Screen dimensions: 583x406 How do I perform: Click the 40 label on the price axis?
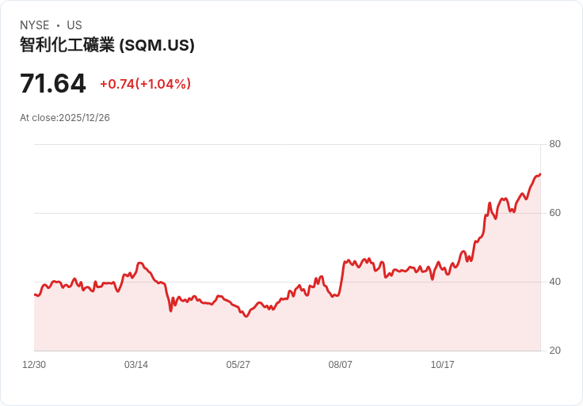click(x=555, y=282)
